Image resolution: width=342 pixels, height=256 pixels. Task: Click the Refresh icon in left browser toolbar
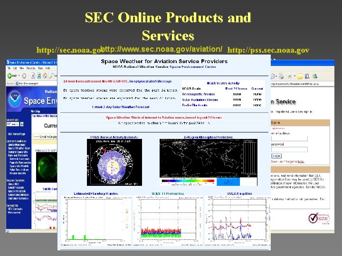pos(39,75)
